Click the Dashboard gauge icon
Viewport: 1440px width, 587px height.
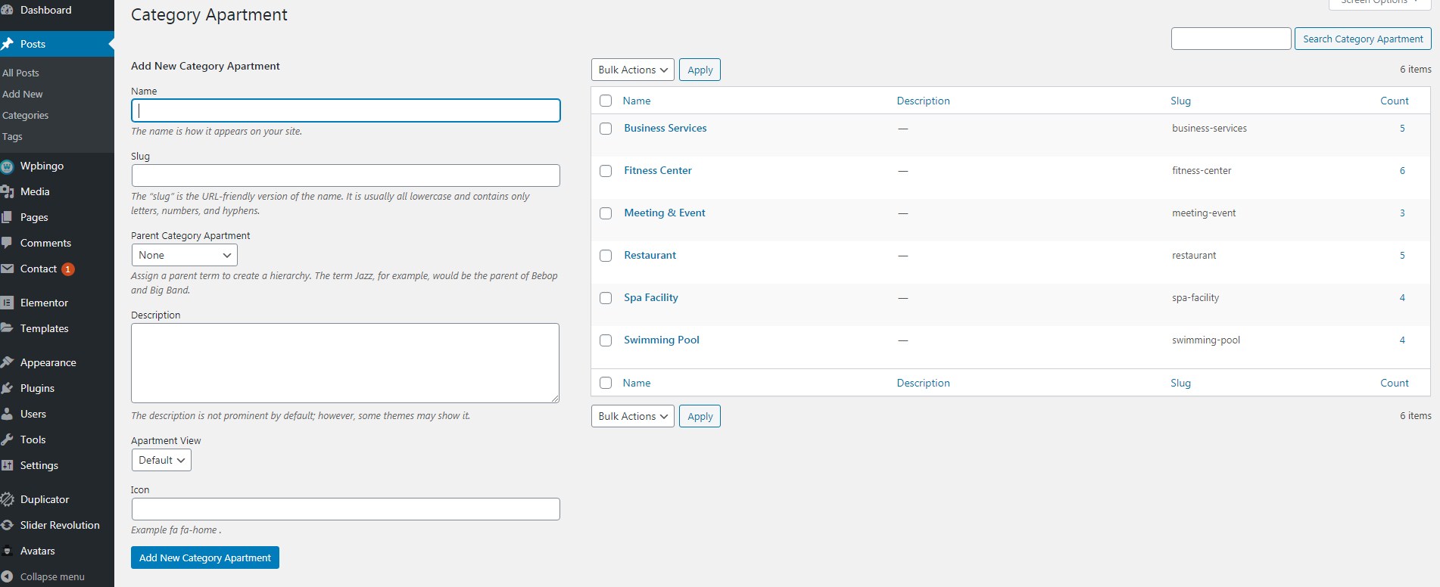(x=7, y=10)
